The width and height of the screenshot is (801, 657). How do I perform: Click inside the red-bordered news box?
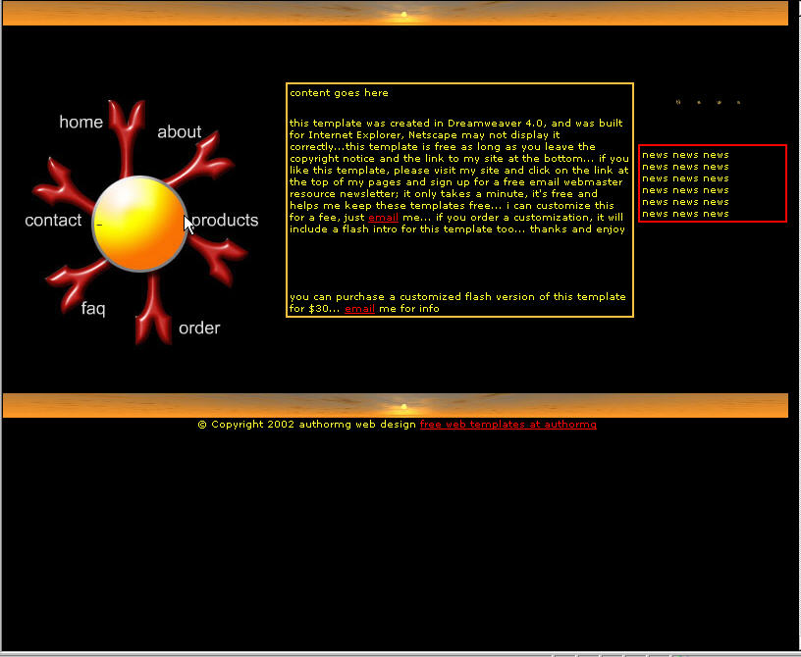click(713, 183)
